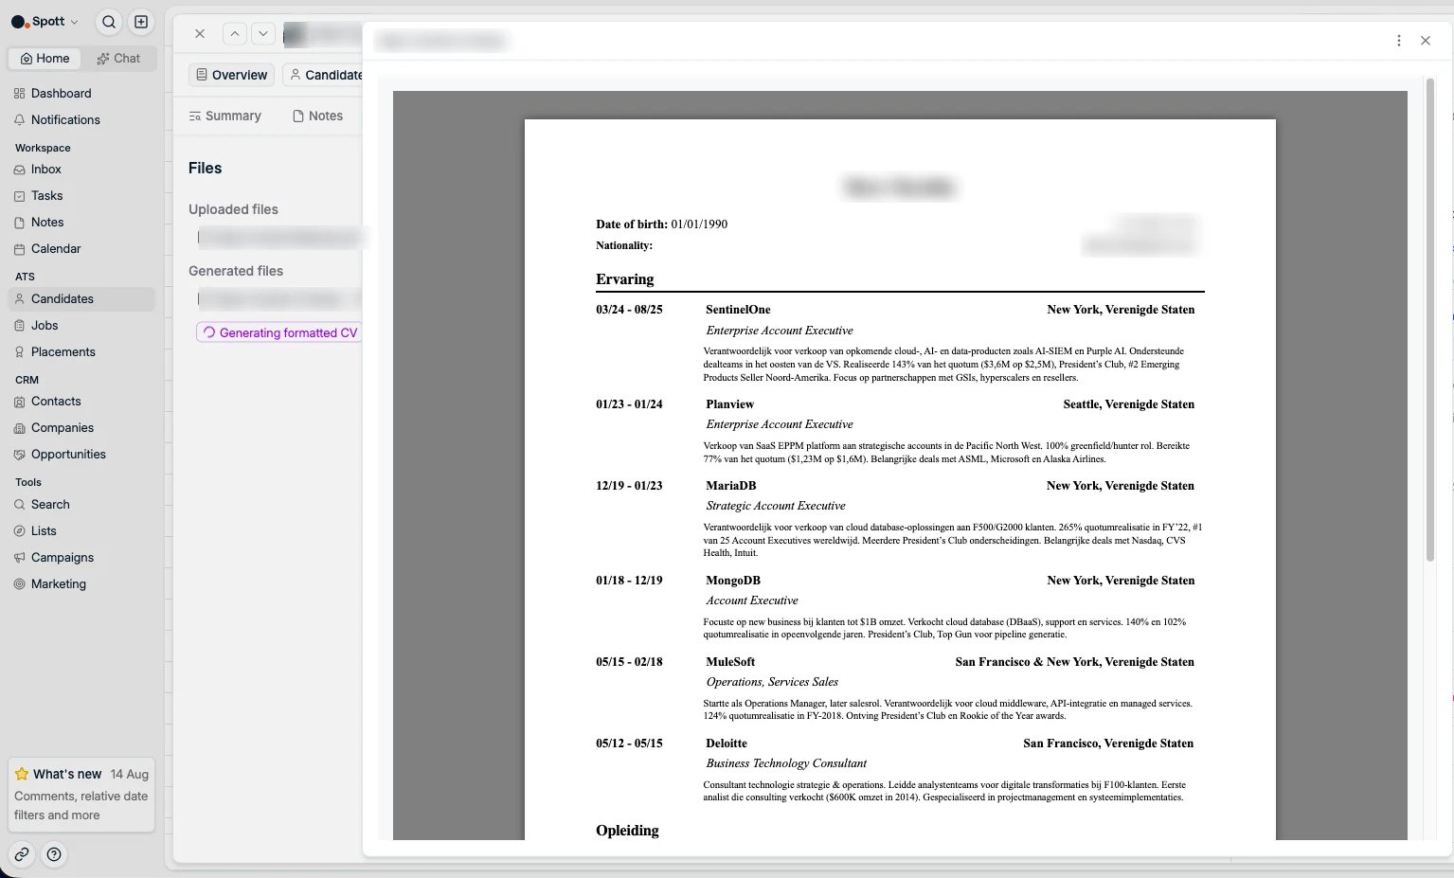Click the Inbox icon in the sidebar

tap(20, 170)
